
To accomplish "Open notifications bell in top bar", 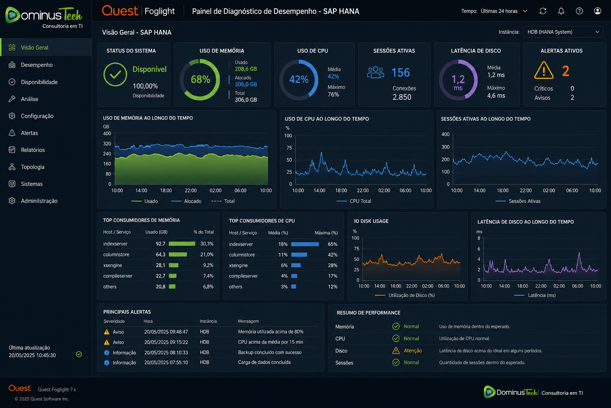I will (x=561, y=11).
